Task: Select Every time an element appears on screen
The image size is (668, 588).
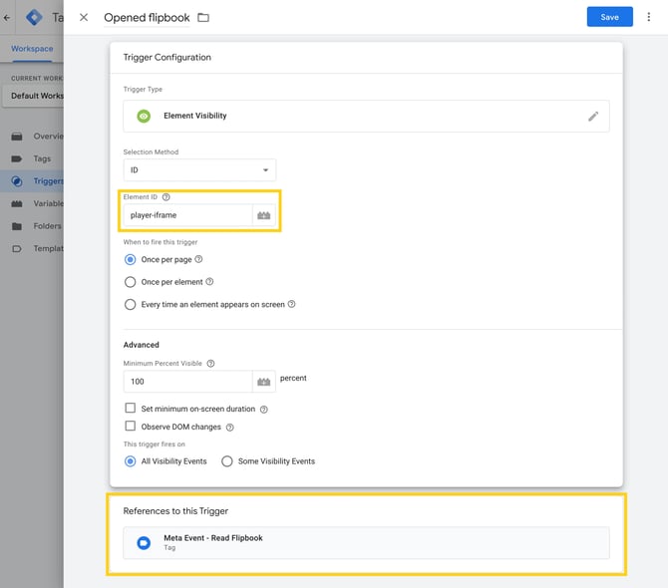Action: pos(130,304)
